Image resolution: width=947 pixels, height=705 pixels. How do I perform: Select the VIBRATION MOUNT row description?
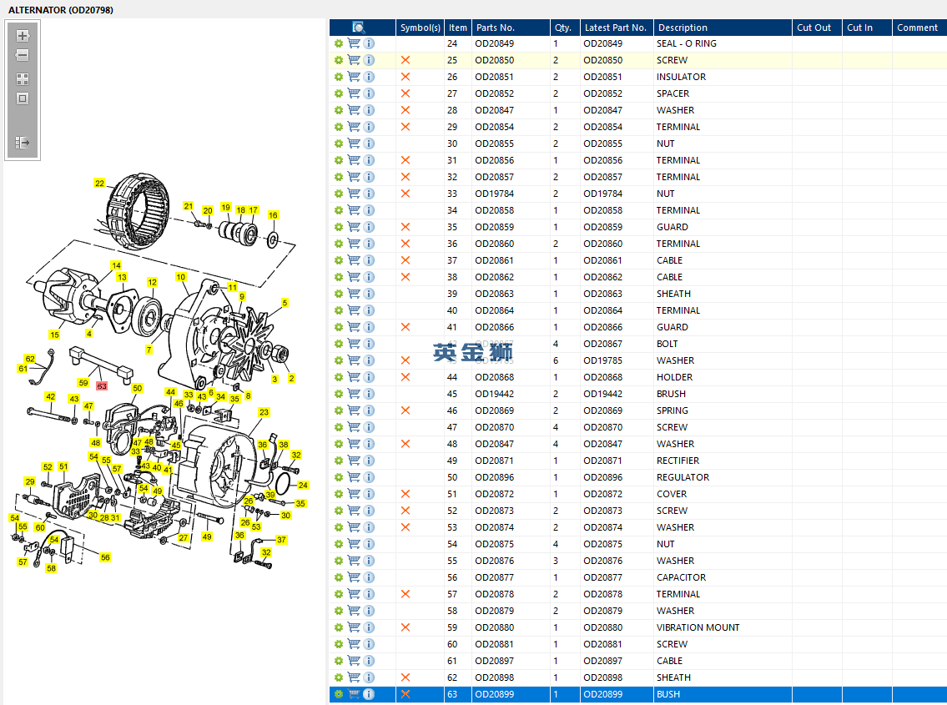click(x=698, y=627)
